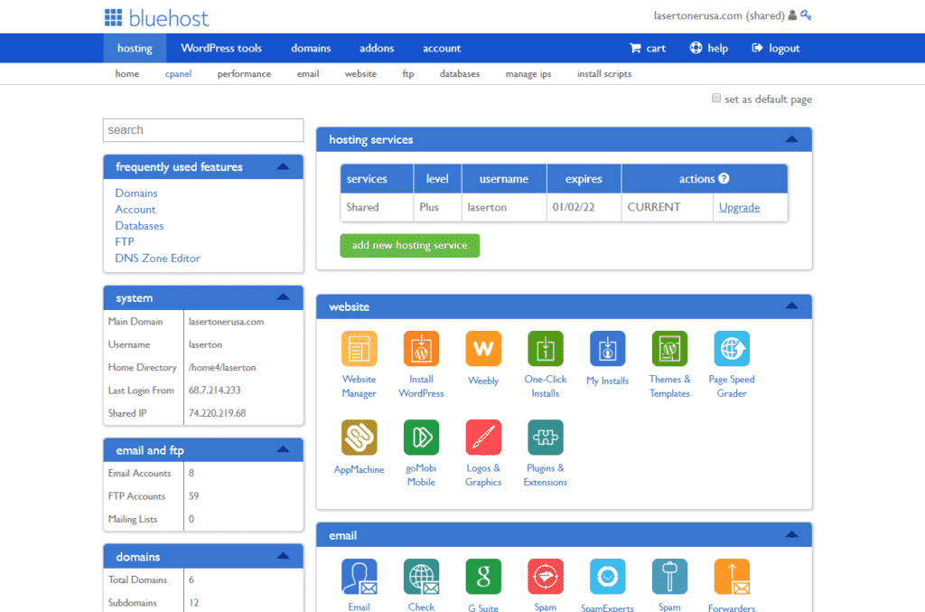Collapse the email and ftp panel
Viewport: 925px width, 612px height.
[x=283, y=449]
